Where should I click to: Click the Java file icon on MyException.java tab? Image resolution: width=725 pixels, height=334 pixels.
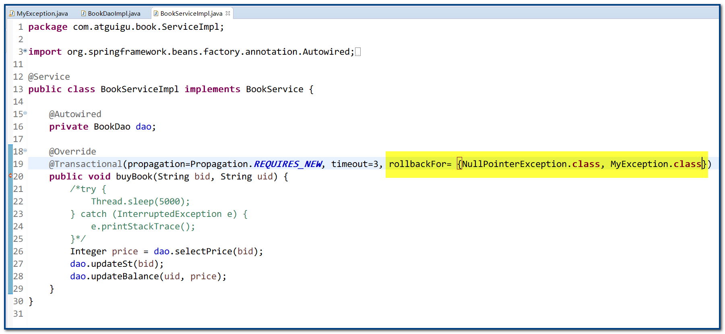[12, 13]
